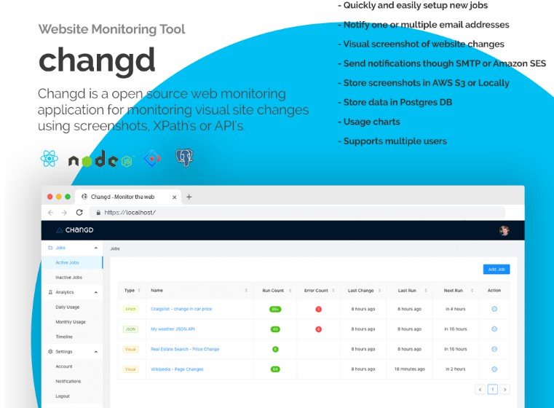Click the Changd - Monitor the web tab

point(127,197)
